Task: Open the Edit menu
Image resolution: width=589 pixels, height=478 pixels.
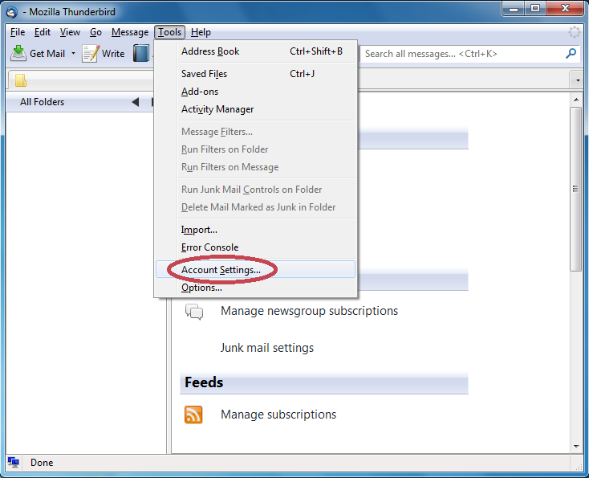Action: [43, 32]
